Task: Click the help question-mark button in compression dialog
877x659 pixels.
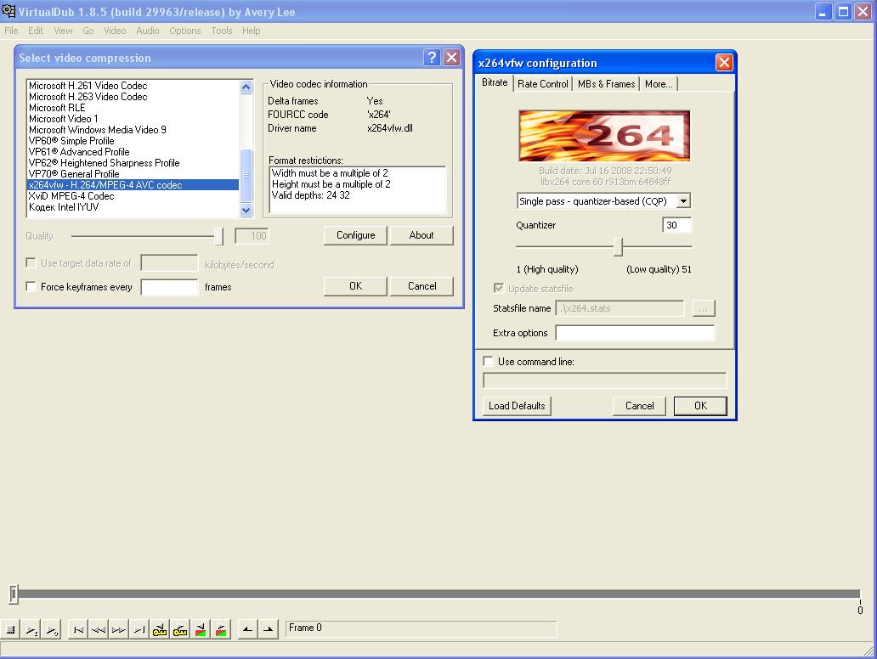Action: (x=431, y=58)
